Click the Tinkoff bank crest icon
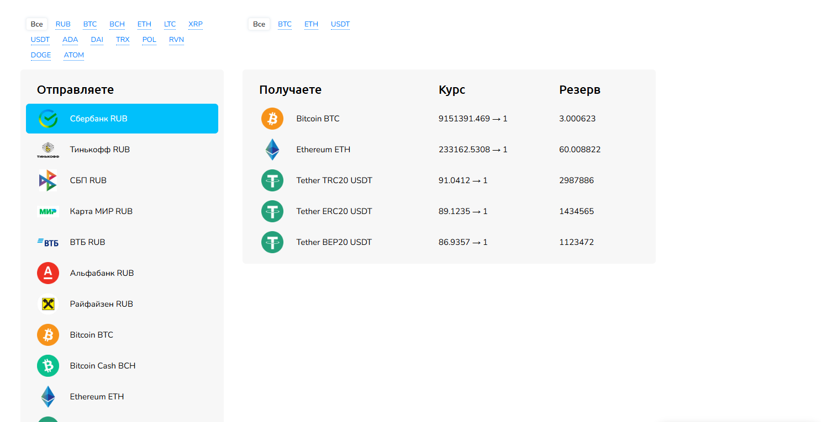The image size is (821, 422). tap(48, 149)
